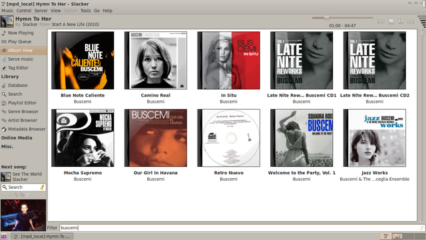Open the Music menu
Viewport: 426px width, 240px height.
7,11
